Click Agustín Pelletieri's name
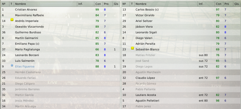The image size is (241, 109). click(x=147, y=101)
